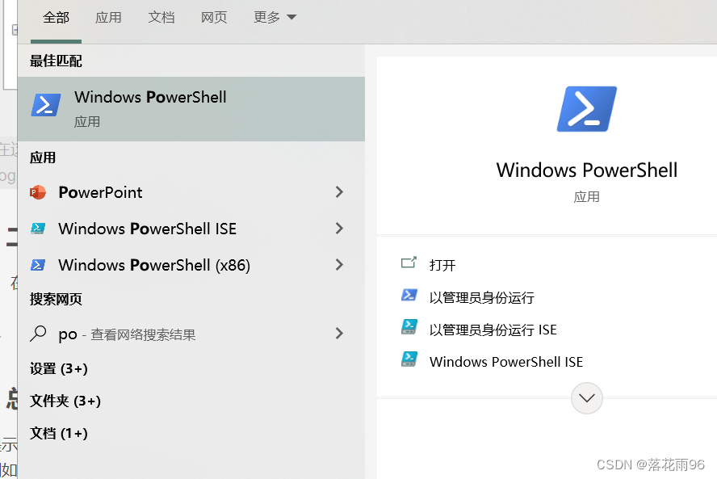Open the 设置 (3+) category

coord(58,369)
